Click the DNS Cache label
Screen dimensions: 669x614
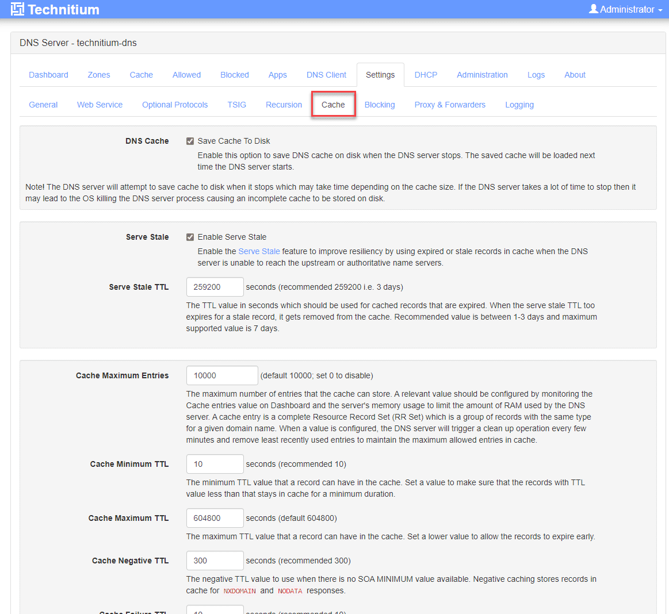coord(147,141)
